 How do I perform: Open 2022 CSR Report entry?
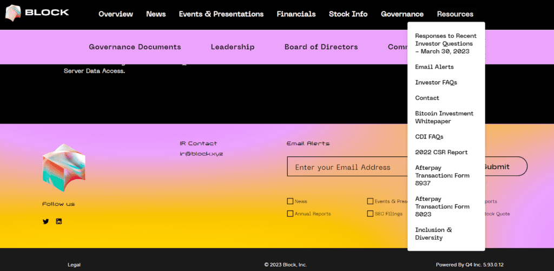441,152
